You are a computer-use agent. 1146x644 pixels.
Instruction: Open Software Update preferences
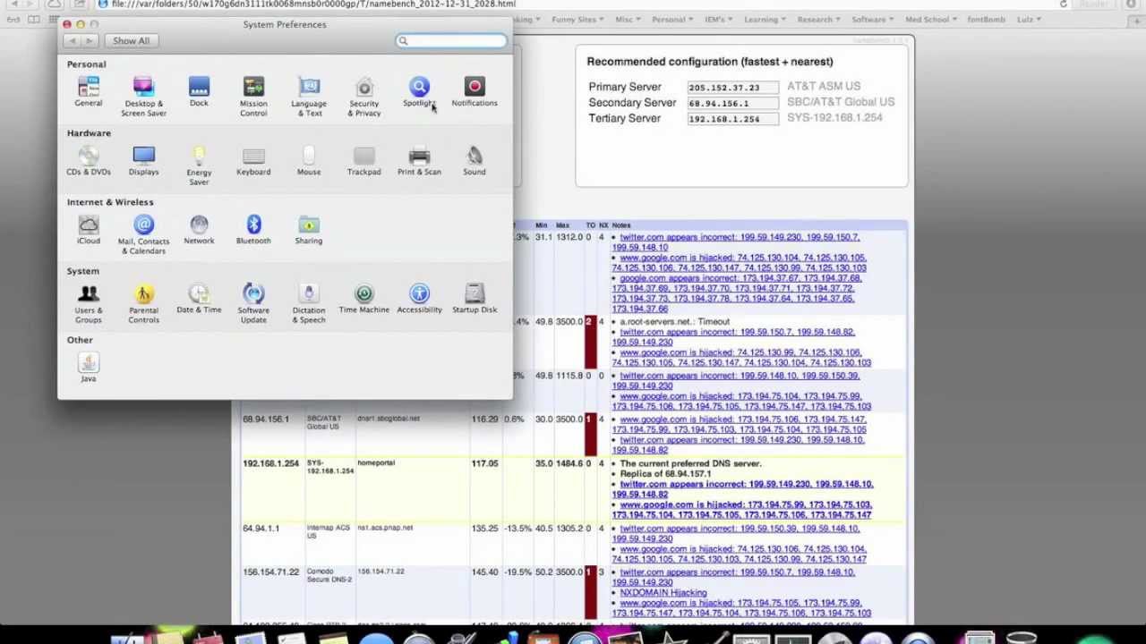(x=253, y=303)
